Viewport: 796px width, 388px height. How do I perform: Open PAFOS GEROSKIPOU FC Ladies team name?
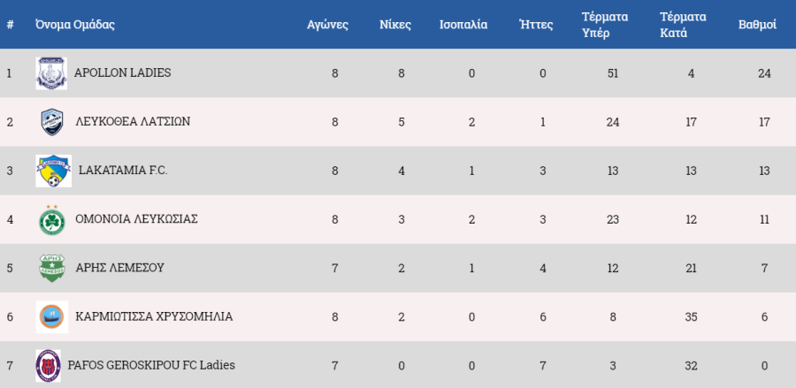(x=151, y=365)
